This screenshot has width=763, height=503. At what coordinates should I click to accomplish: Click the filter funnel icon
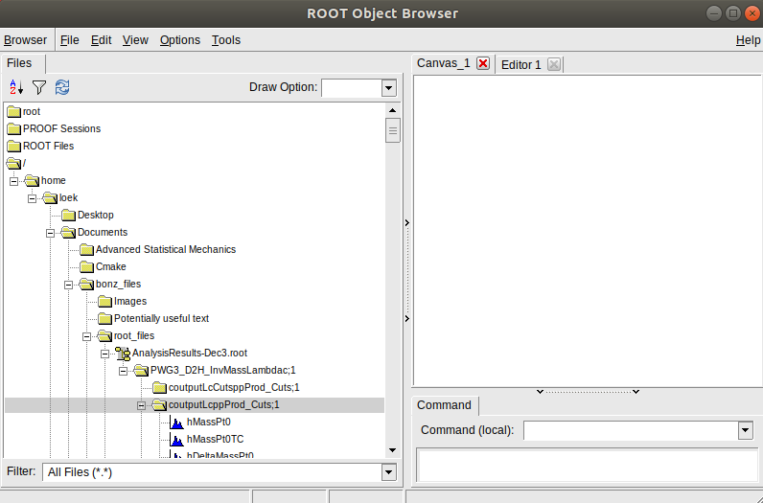pyautogui.click(x=39, y=87)
